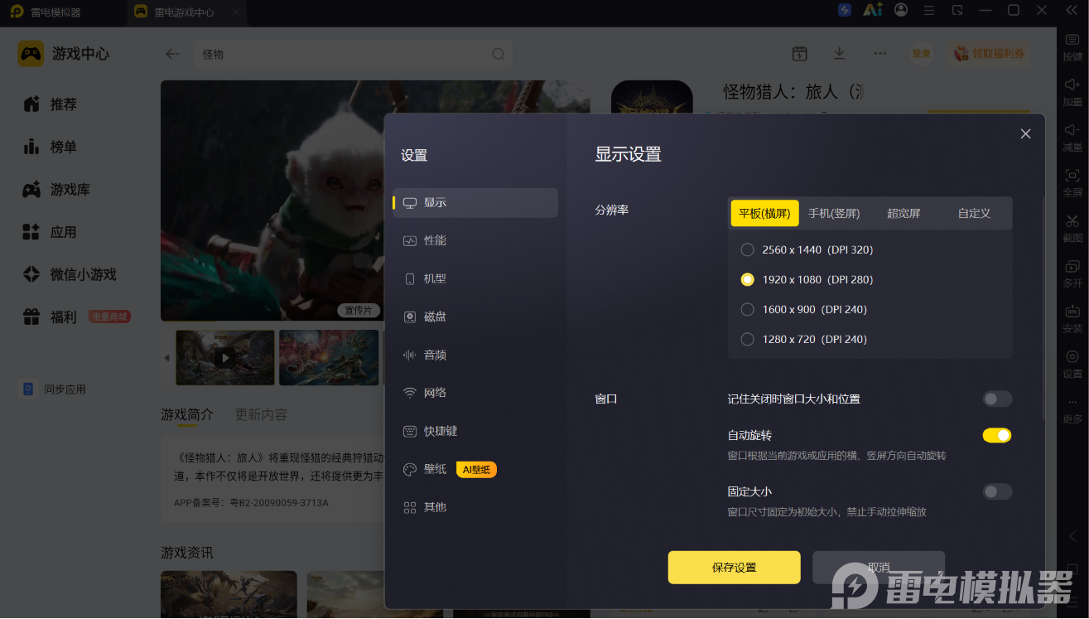Screen dimensions: 1089x619
Task: Switch to the 更新内容 tab
Action: (261, 414)
